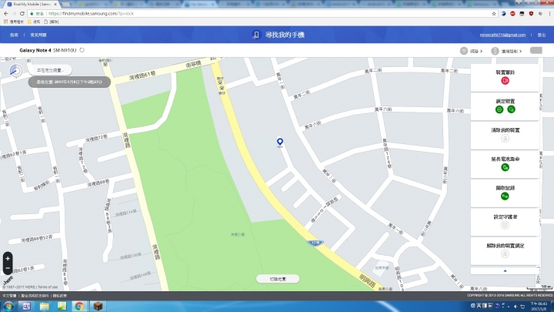The width and height of the screenshot is (554, 312).
Task: Click the account email link
Action: [x=502, y=35]
